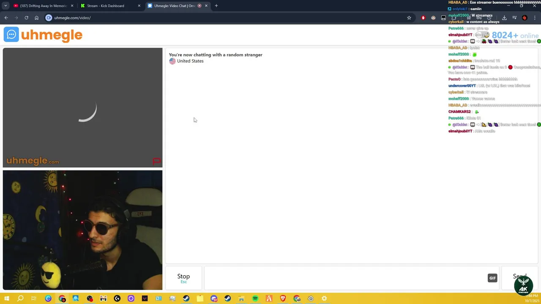Viewport: 541px width, 304px height.
Task: Open Logitech G icon on taskbar
Action: coord(117,299)
